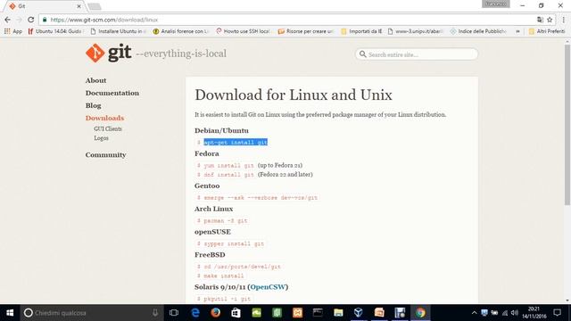The image size is (571, 321).
Task: Open the App launcher in bookmarks bar
Action: point(13,31)
